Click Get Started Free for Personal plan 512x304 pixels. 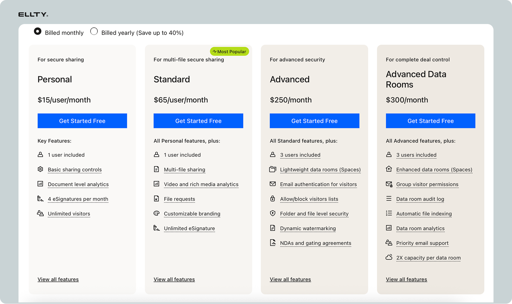pyautogui.click(x=82, y=121)
